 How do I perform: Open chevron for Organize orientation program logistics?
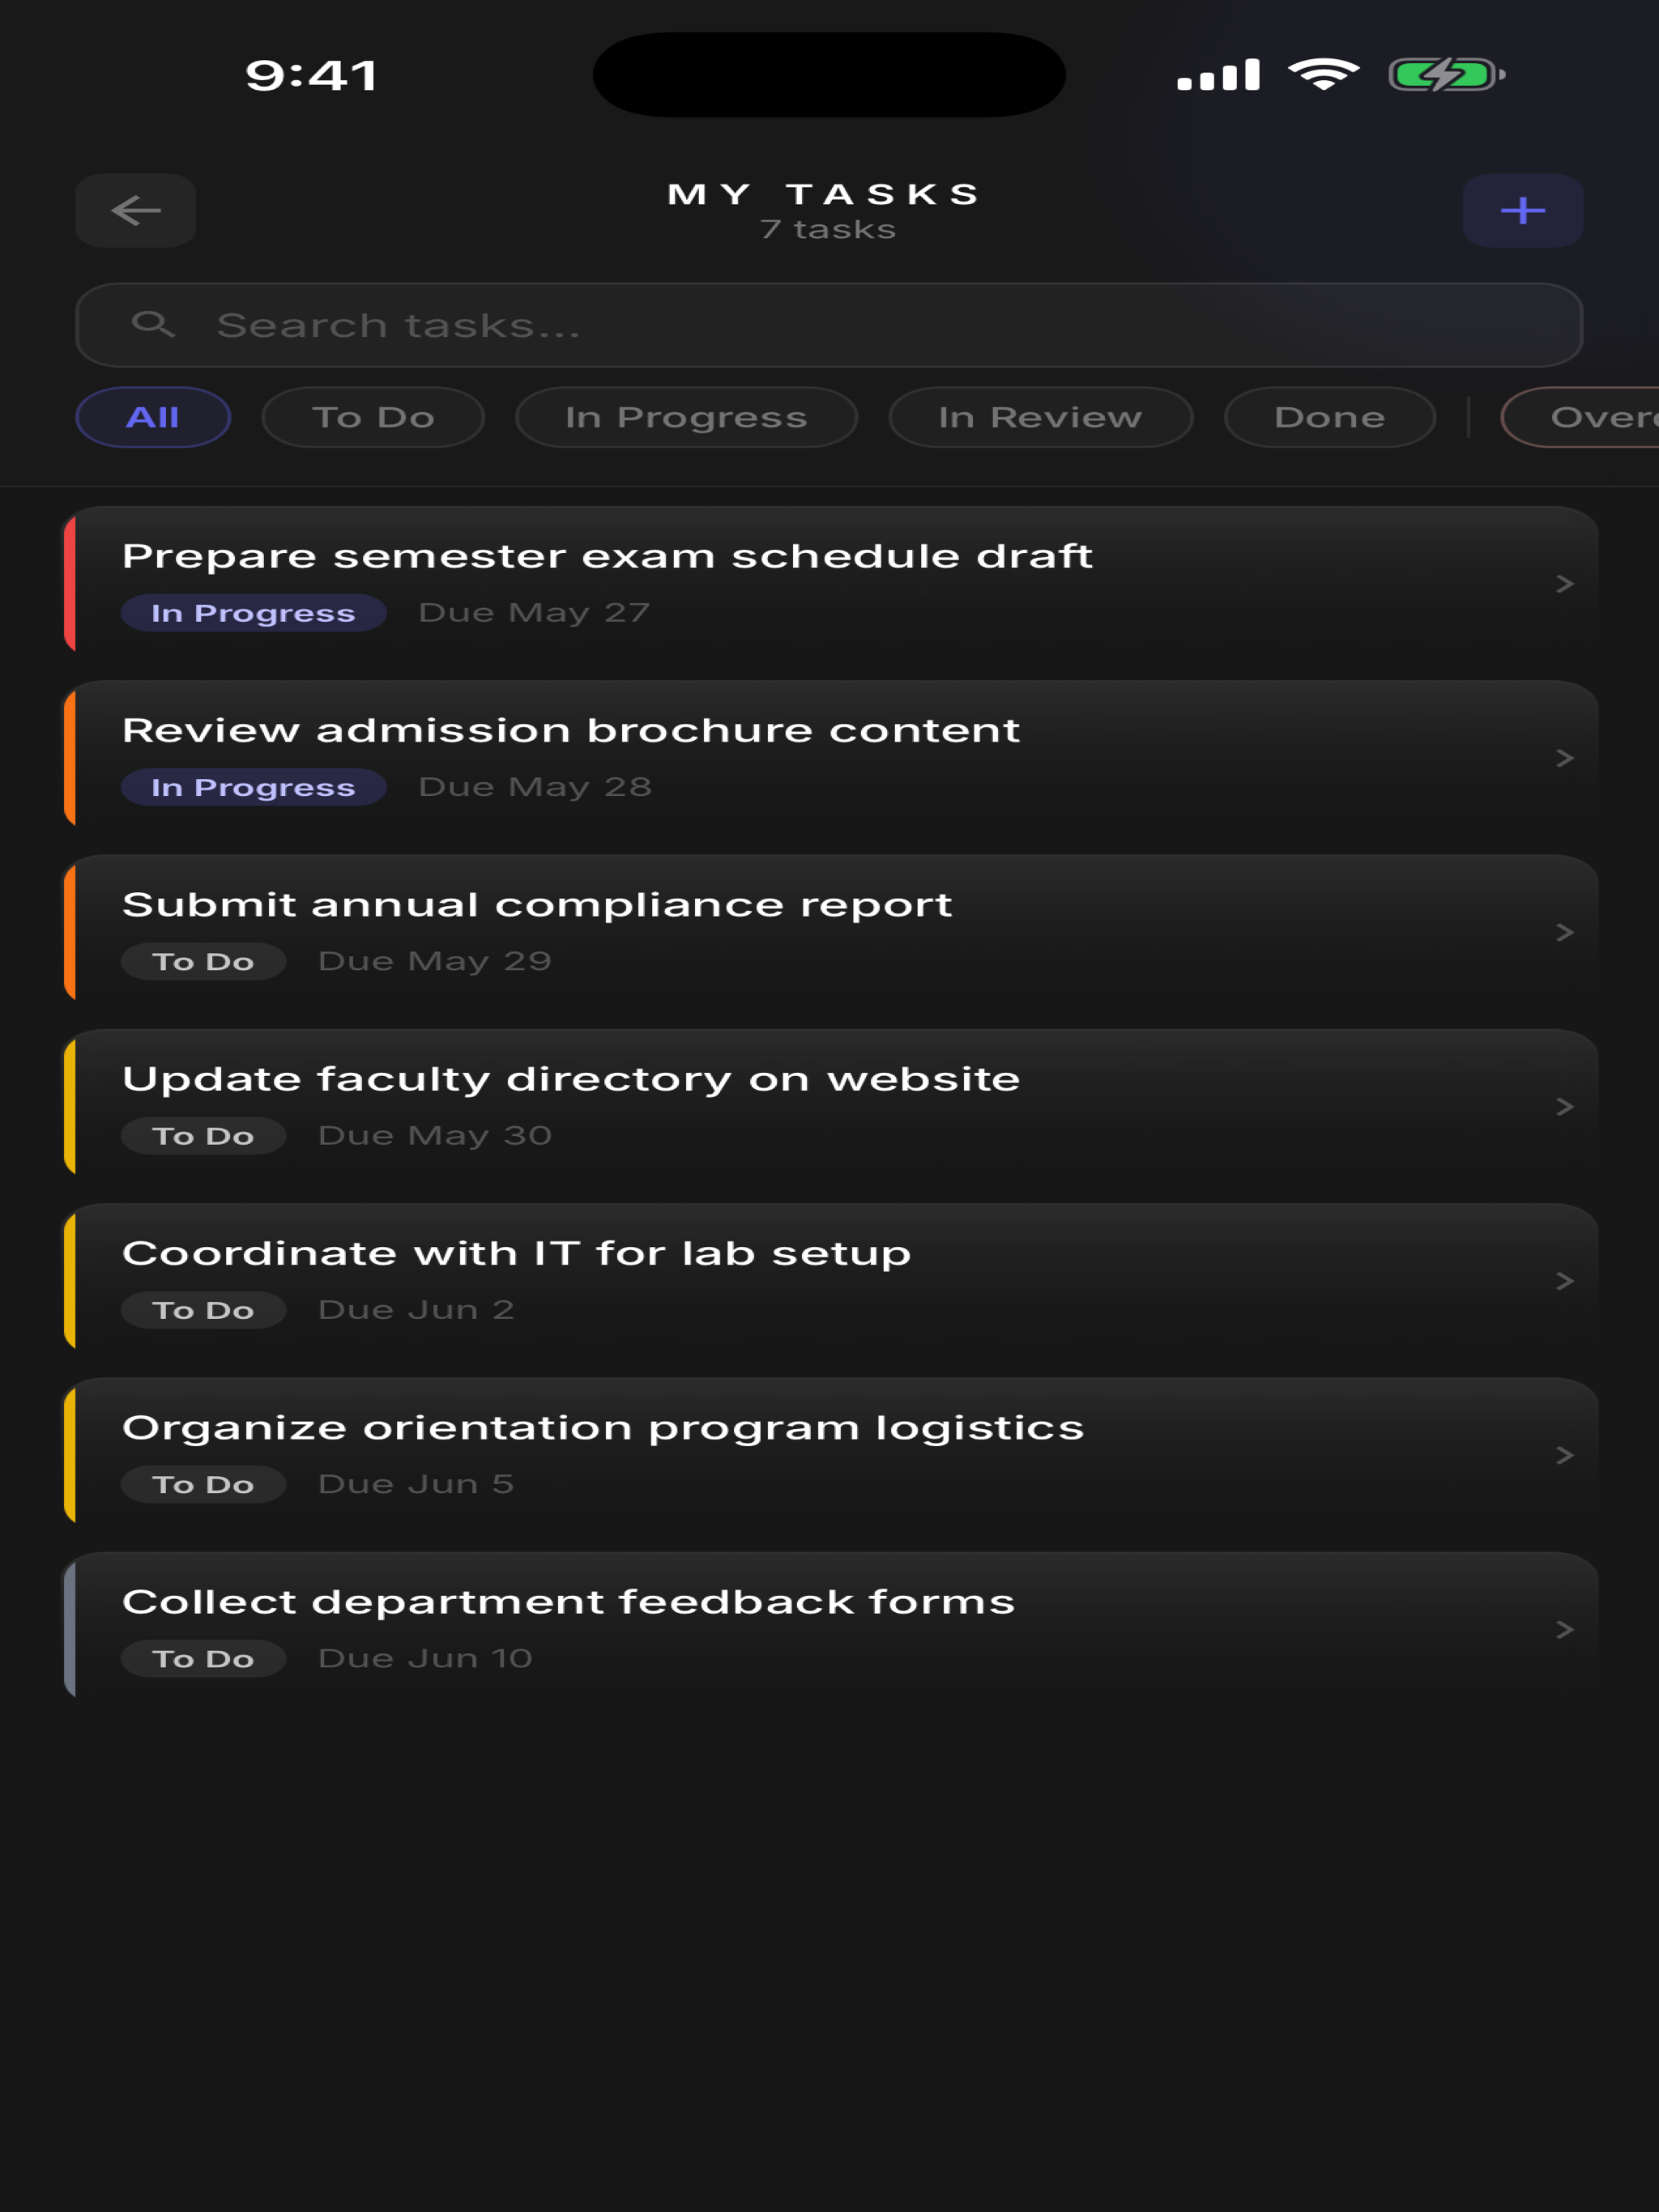coord(1565,1456)
